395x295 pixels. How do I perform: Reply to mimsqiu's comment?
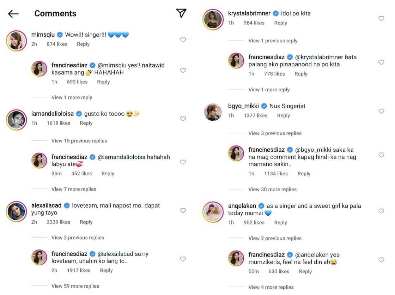tap(83, 44)
